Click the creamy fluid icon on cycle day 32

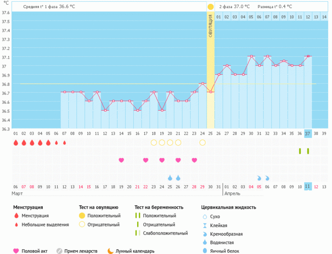[x=267, y=178]
